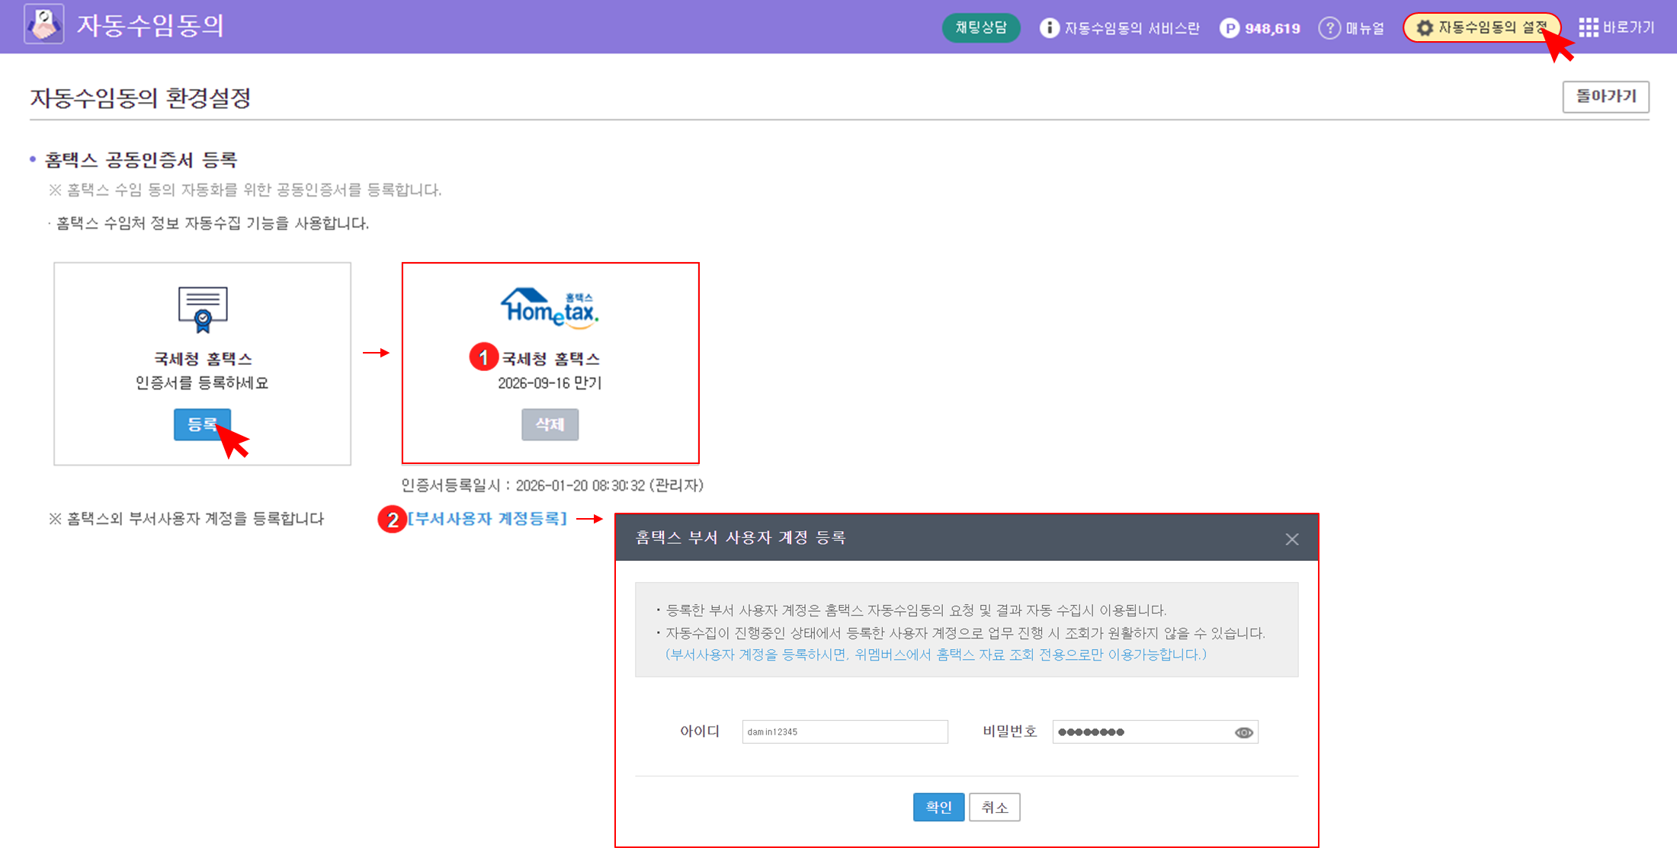The height and width of the screenshot is (848, 1677).
Task: Open the 채팅상담 chat support button
Action: coord(981,28)
